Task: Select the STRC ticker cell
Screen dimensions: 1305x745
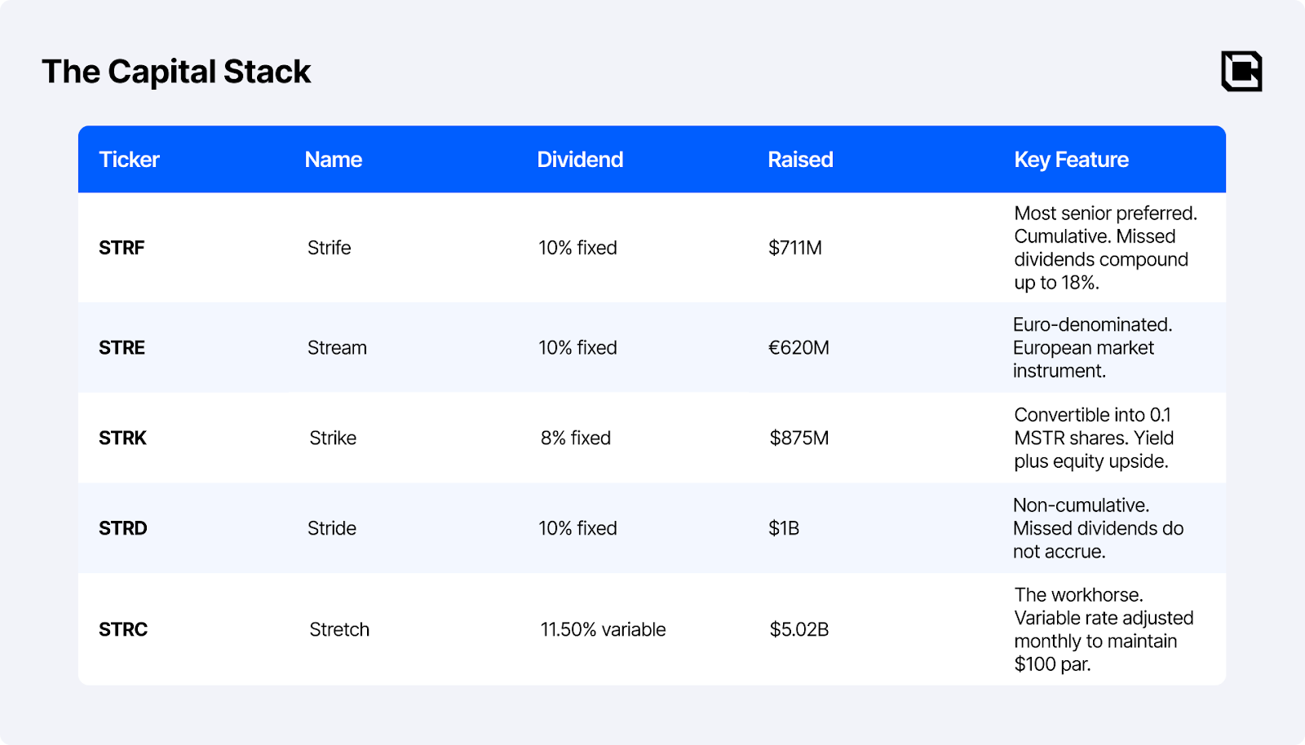Action: click(123, 629)
